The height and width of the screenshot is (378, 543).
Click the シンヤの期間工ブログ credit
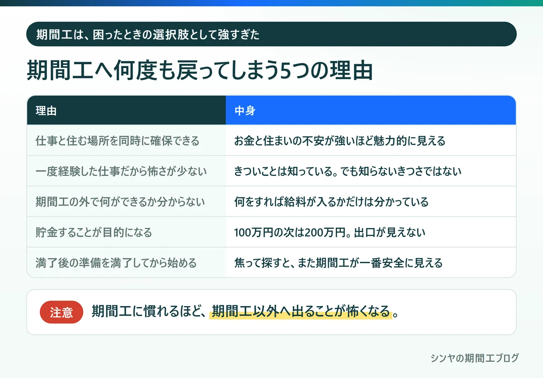click(x=474, y=358)
